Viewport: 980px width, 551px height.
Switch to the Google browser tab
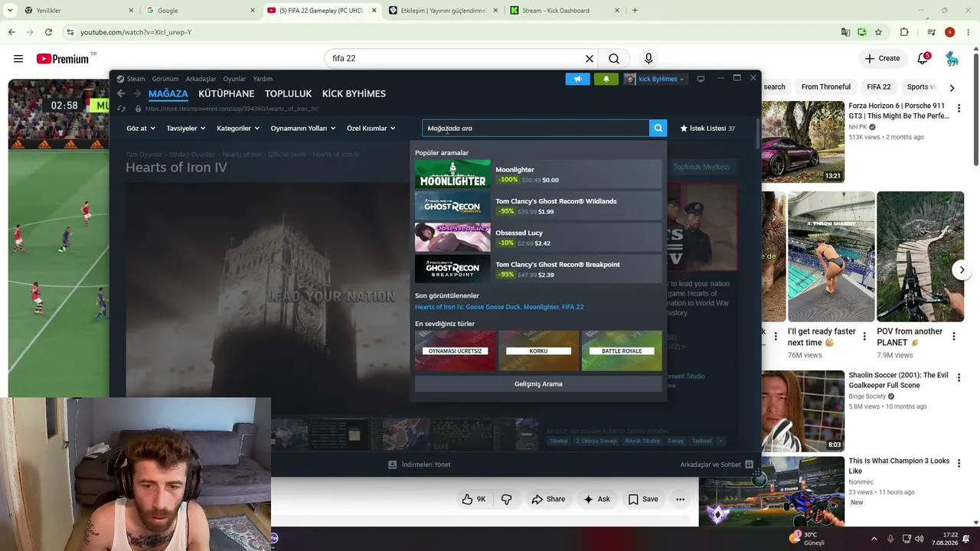pyautogui.click(x=199, y=11)
